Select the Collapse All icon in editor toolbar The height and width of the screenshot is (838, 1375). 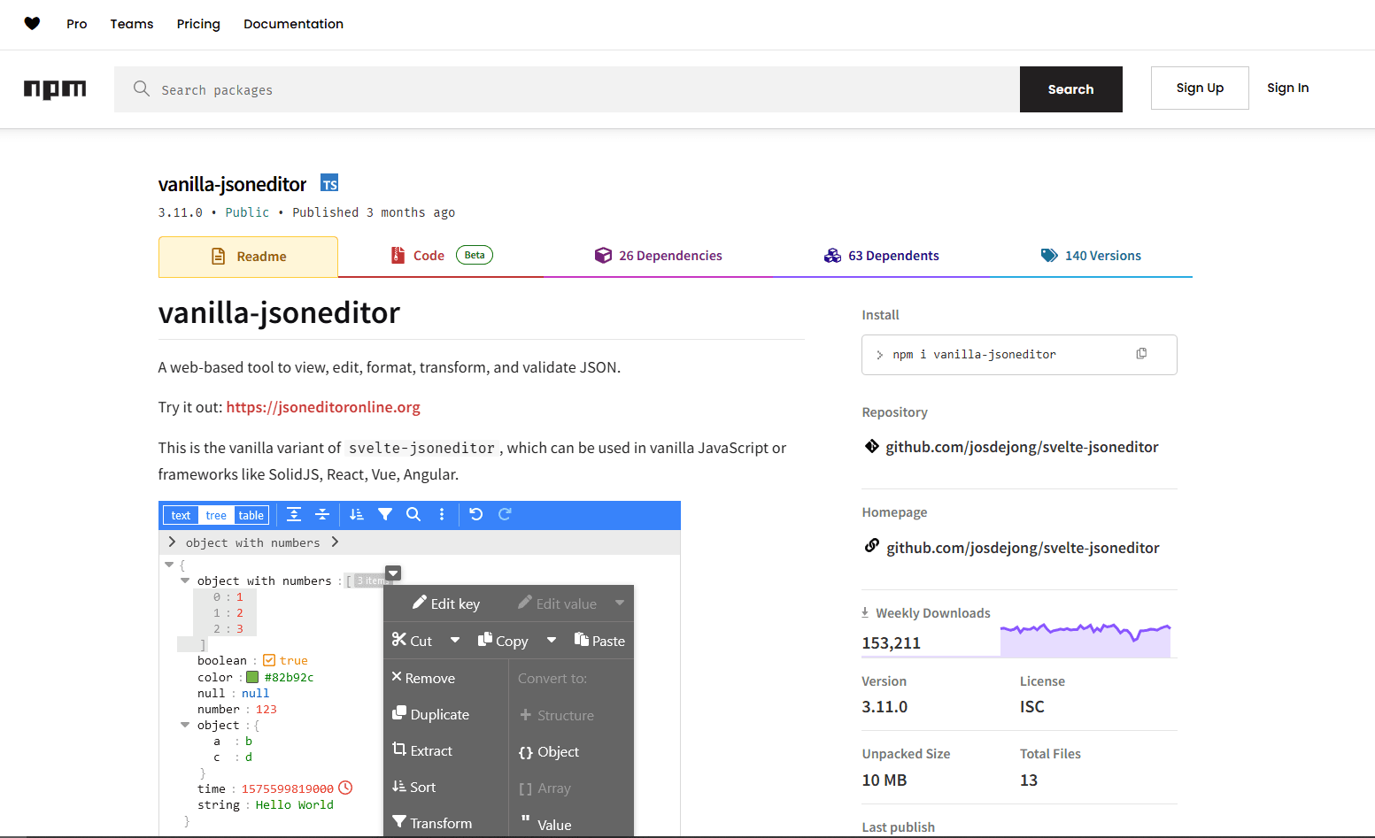(x=322, y=514)
